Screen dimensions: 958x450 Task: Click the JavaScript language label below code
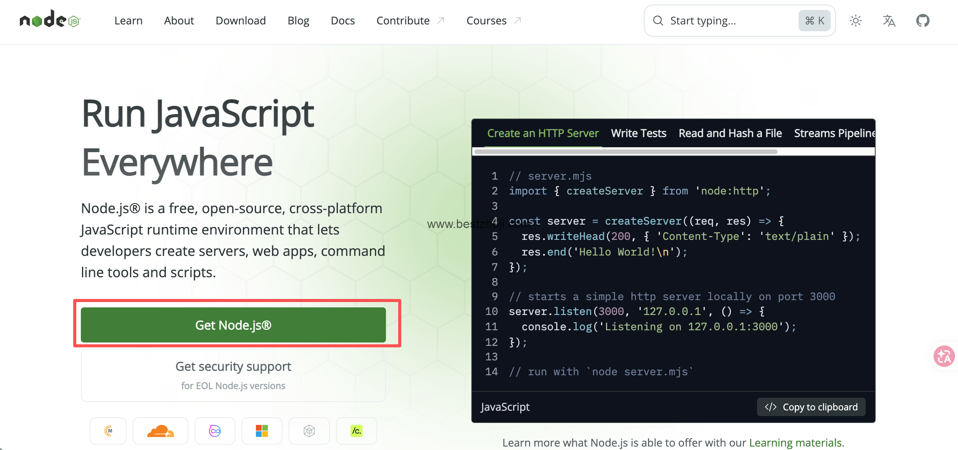pyautogui.click(x=505, y=407)
